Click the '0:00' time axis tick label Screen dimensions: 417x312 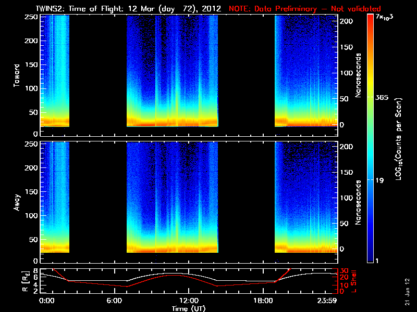pyautogui.click(x=46, y=301)
